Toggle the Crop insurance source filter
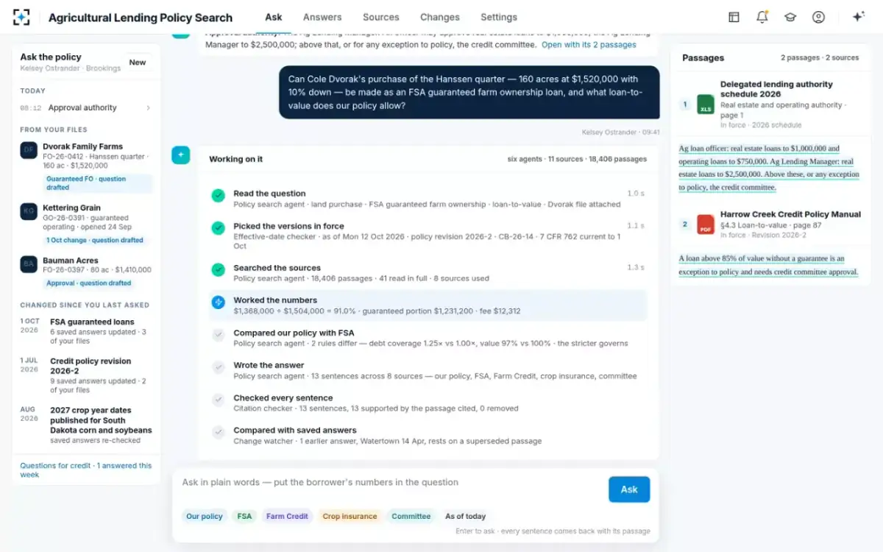This screenshot has width=883, height=552. click(x=350, y=517)
